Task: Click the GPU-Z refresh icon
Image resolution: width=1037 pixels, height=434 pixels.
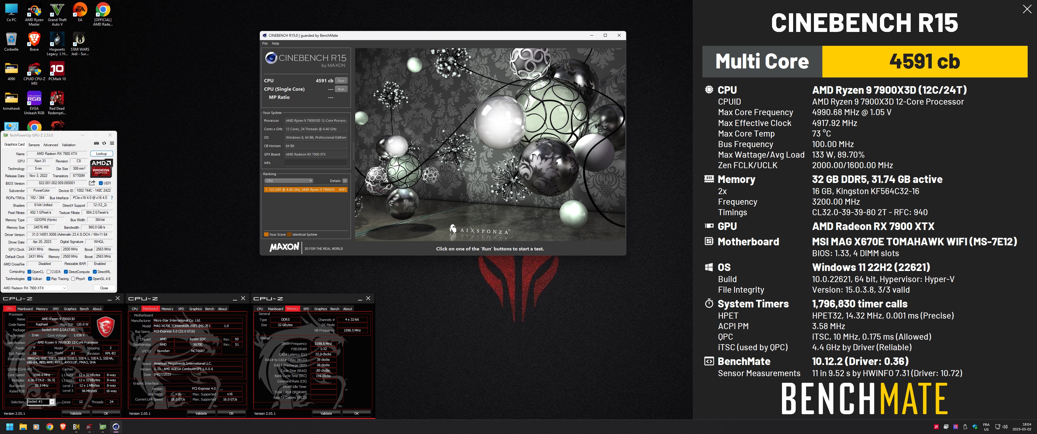Action: (x=104, y=143)
